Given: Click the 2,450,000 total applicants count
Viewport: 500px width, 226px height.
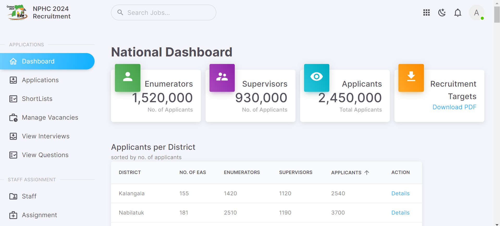Looking at the screenshot, I should pyautogui.click(x=350, y=98).
